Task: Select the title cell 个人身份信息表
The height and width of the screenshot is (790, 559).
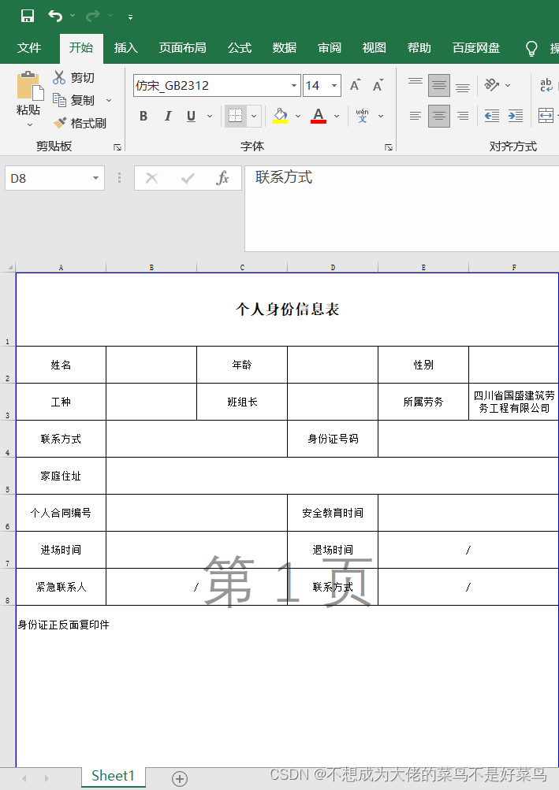Action: (x=287, y=310)
